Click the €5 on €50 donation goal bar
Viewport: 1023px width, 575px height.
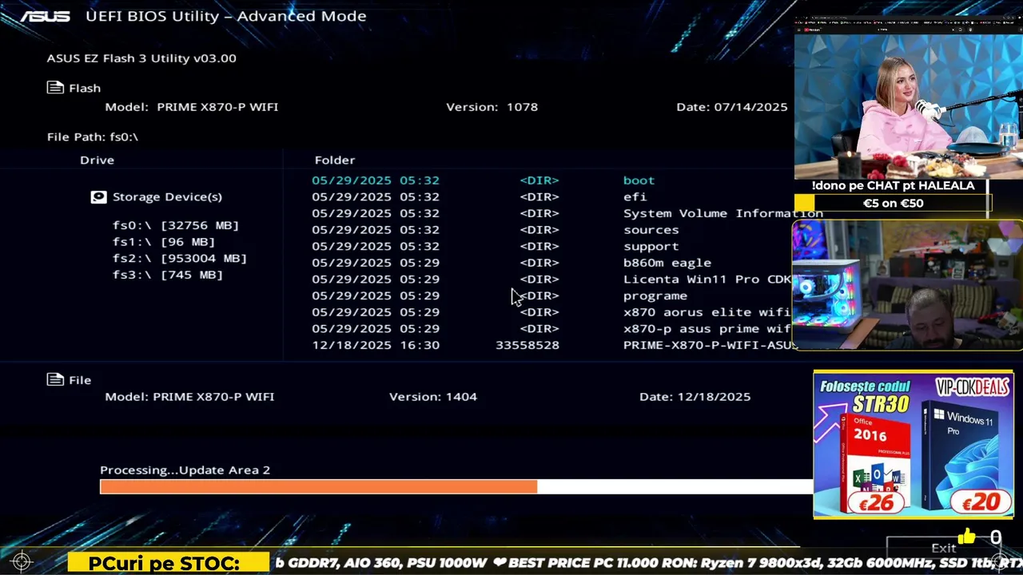click(893, 203)
